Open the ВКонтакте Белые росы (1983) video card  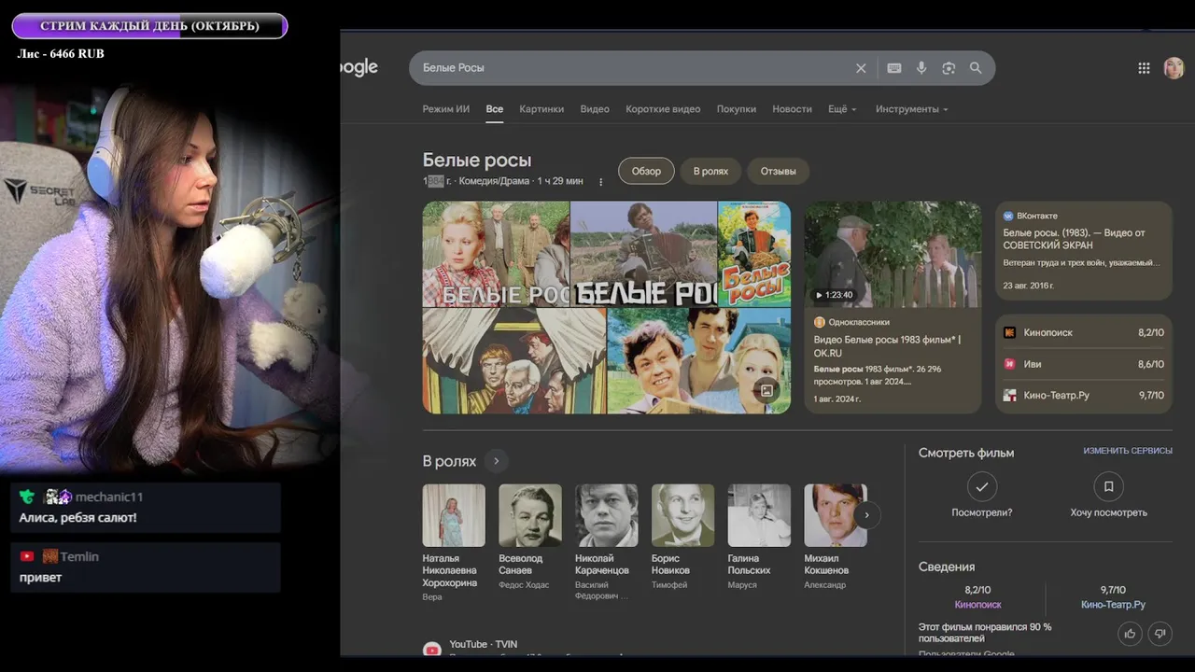pos(1083,250)
